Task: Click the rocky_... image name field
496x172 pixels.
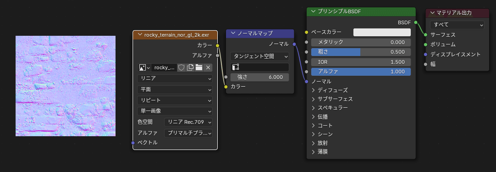Action: click(164, 67)
